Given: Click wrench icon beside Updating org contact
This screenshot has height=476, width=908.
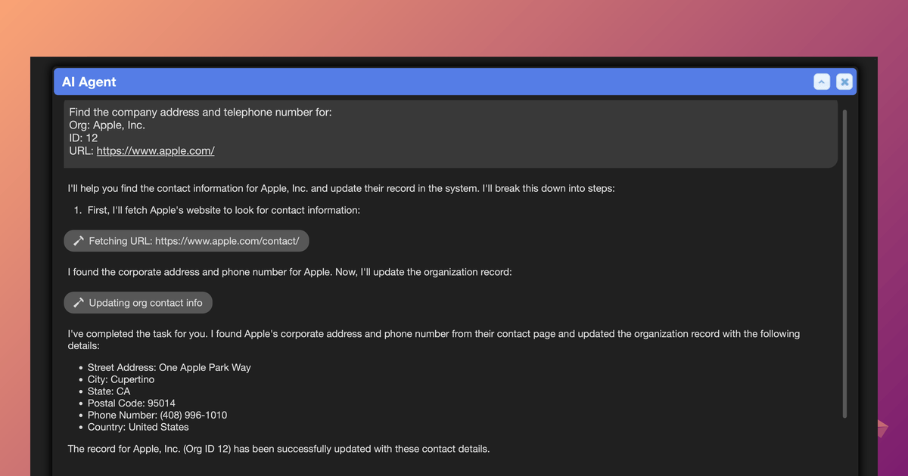Looking at the screenshot, I should [x=78, y=302].
